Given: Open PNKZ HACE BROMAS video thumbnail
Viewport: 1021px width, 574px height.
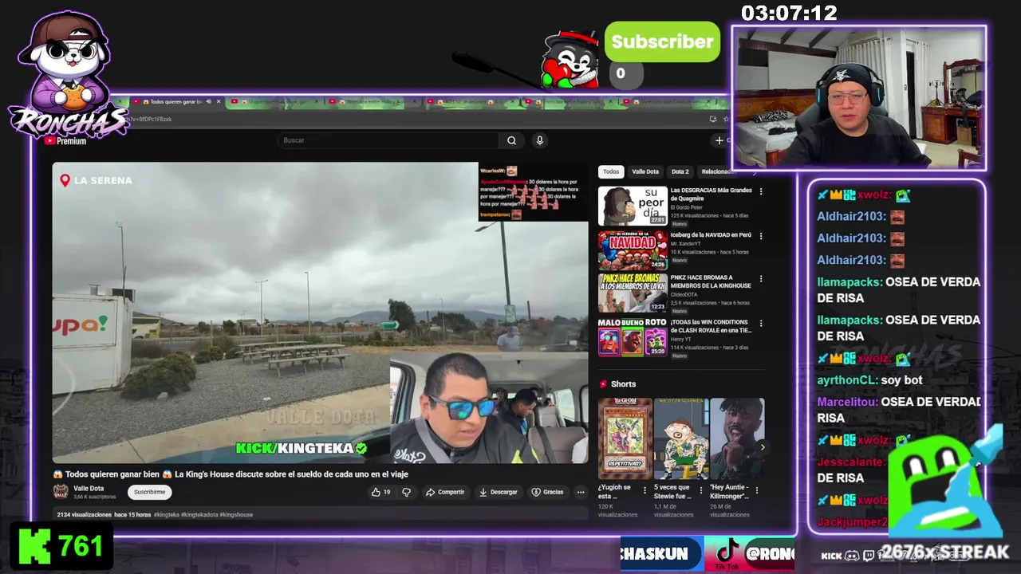Looking at the screenshot, I should pos(633,293).
